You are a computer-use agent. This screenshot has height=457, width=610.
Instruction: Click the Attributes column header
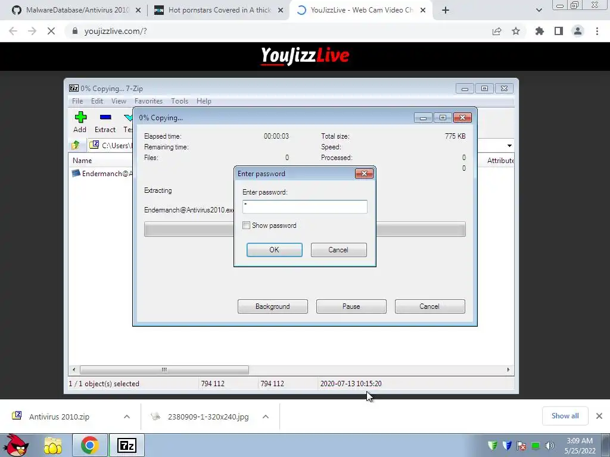500,161
